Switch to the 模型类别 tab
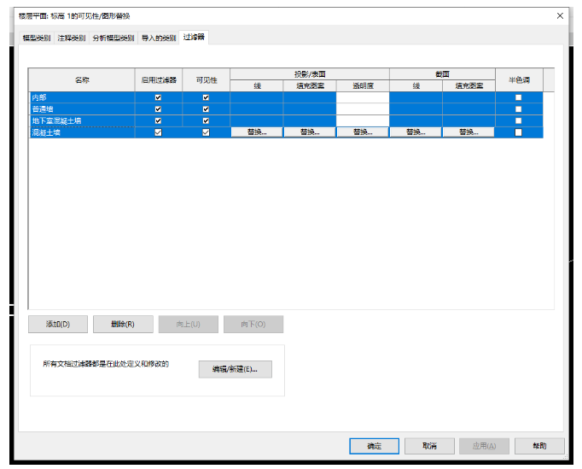The image size is (582, 469). click(x=37, y=38)
